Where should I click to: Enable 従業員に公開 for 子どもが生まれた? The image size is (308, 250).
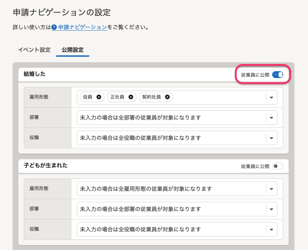click(x=277, y=166)
